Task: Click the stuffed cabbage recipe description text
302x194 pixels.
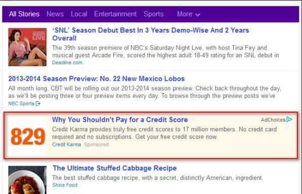Action: 157,178
